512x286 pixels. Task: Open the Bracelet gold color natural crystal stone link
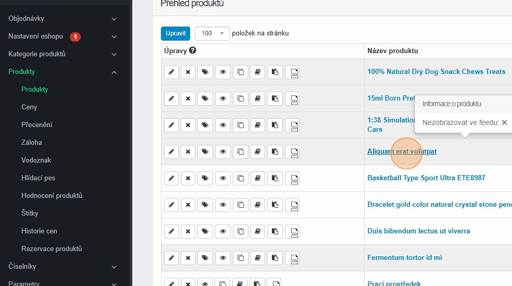[440, 204]
